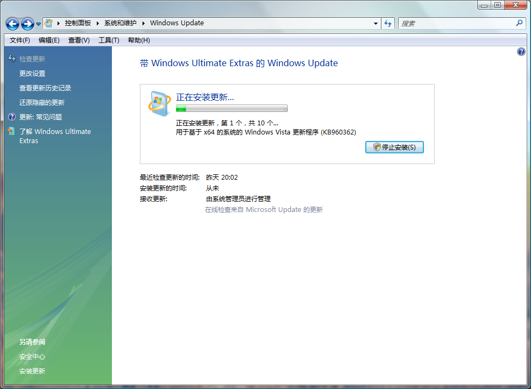
Task: Click the Forward navigation arrow button
Action: [27, 24]
